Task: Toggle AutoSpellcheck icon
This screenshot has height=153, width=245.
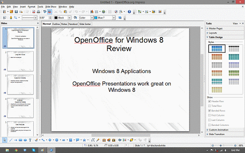Action: 49,12
